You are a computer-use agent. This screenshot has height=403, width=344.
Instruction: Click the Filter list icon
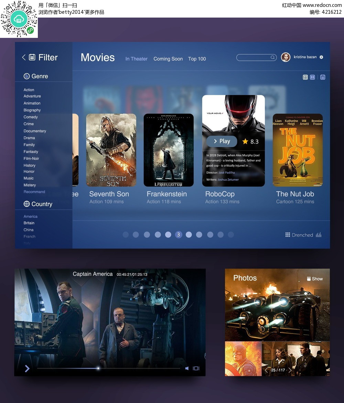32,57
